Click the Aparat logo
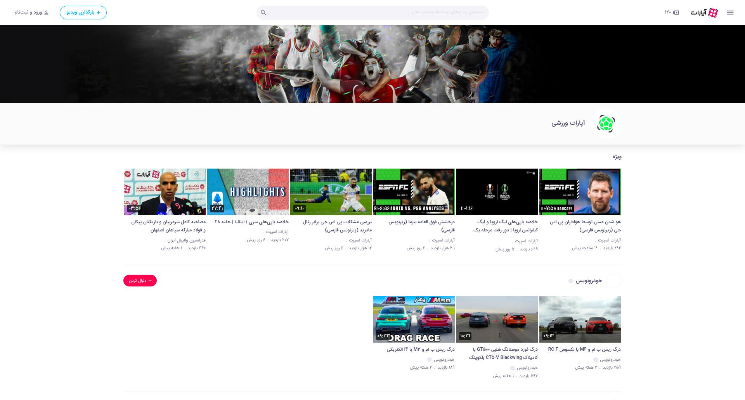The height and width of the screenshot is (400, 745). click(704, 12)
